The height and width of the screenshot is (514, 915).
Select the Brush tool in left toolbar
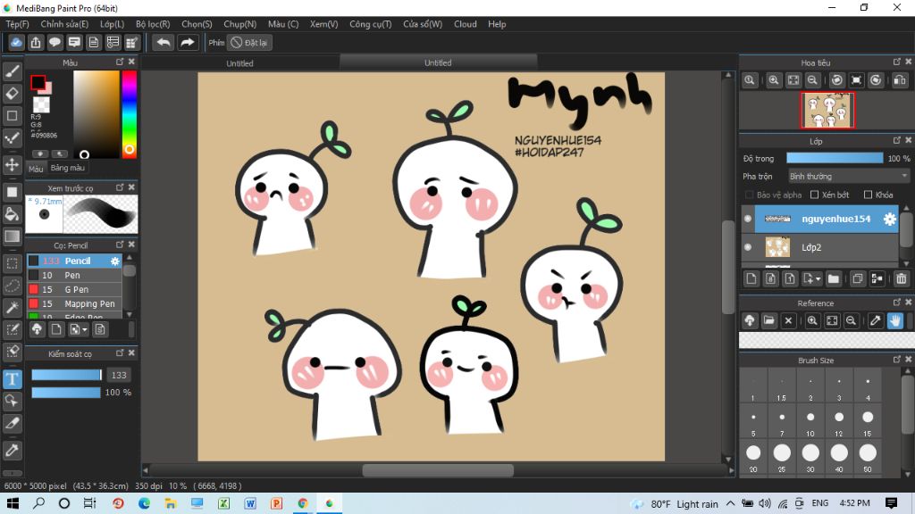click(x=13, y=71)
